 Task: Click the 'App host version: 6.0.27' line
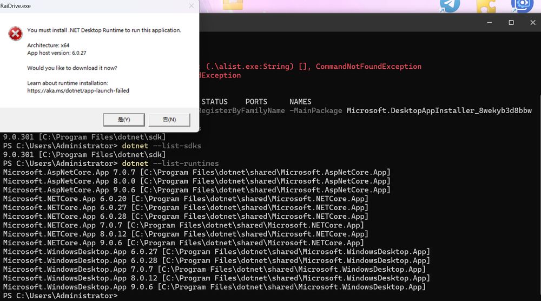coord(57,53)
